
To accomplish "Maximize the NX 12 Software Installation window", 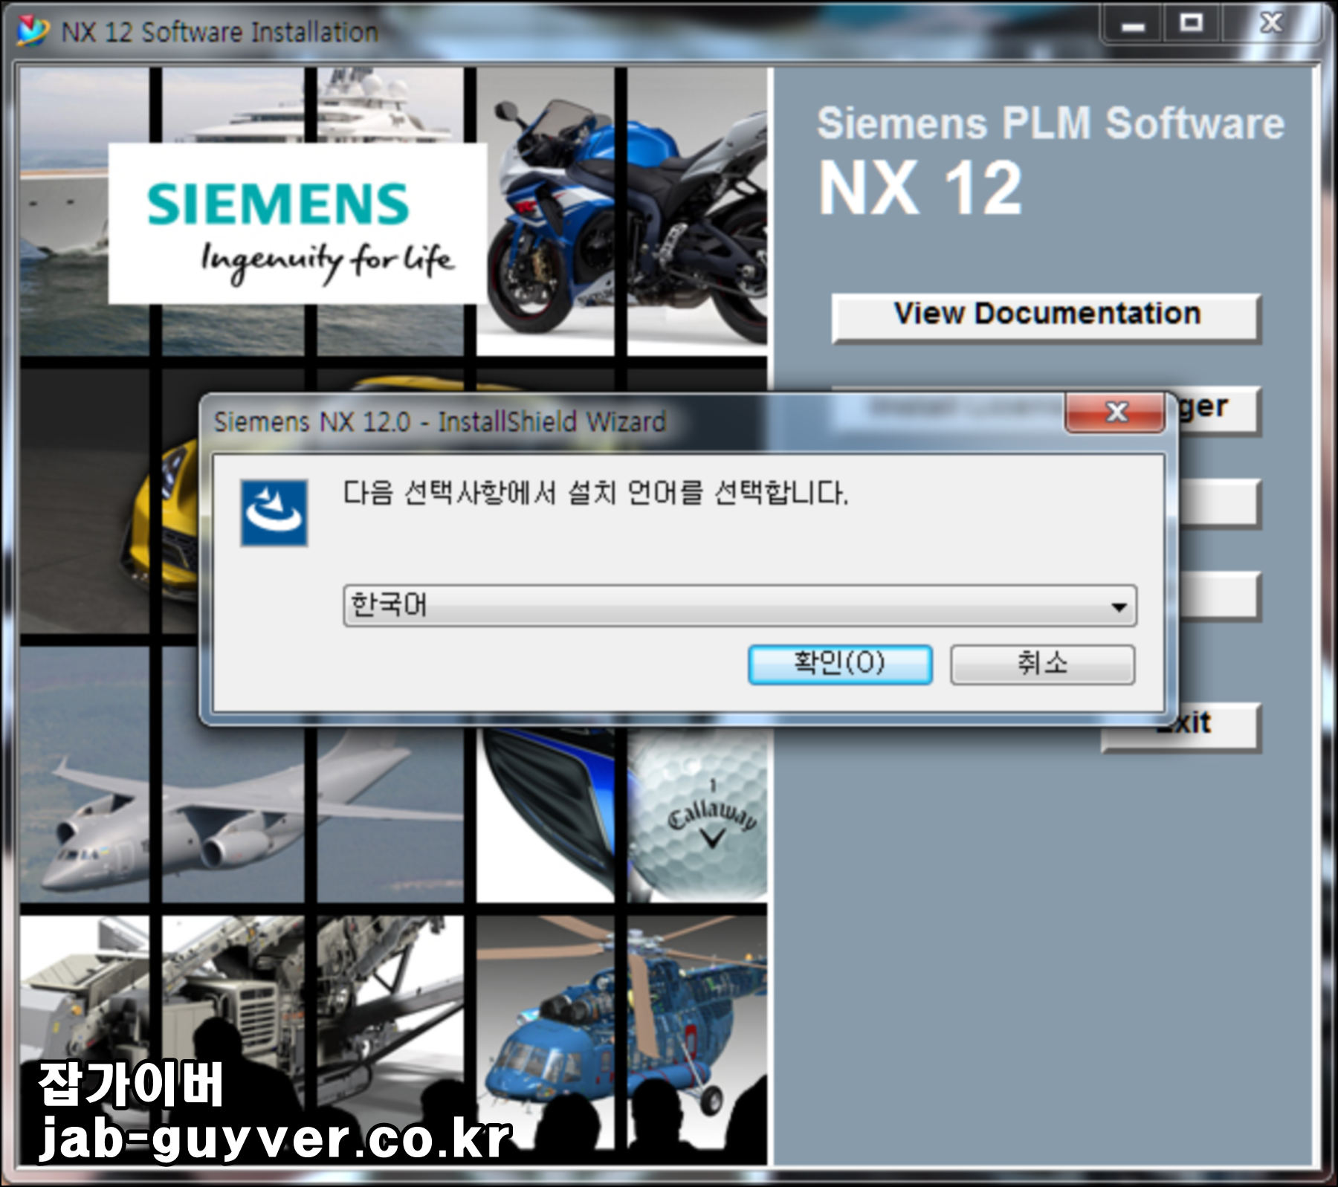I will click(1192, 25).
